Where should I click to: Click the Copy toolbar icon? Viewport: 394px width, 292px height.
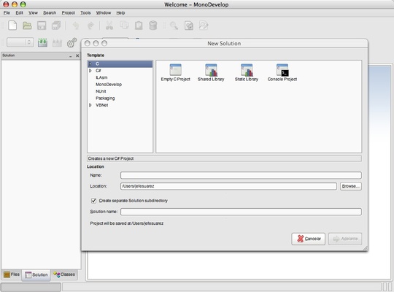click(124, 26)
